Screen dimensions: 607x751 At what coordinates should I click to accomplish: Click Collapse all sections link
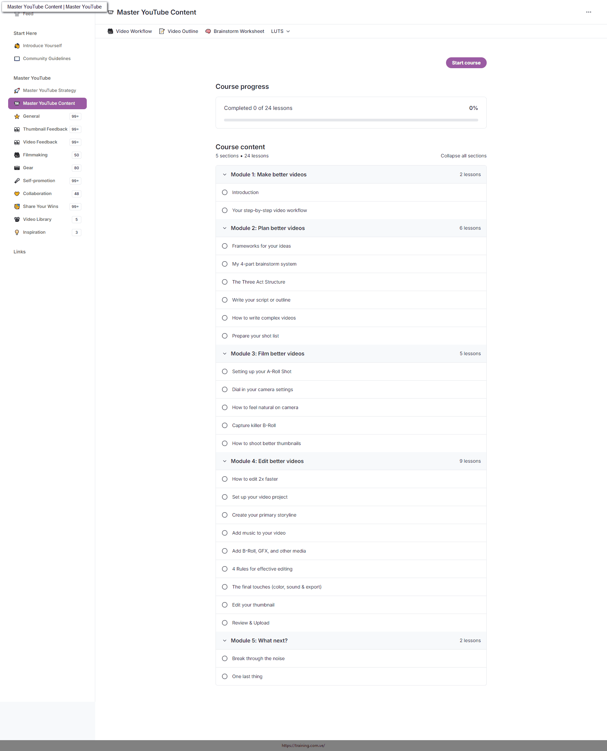click(463, 156)
